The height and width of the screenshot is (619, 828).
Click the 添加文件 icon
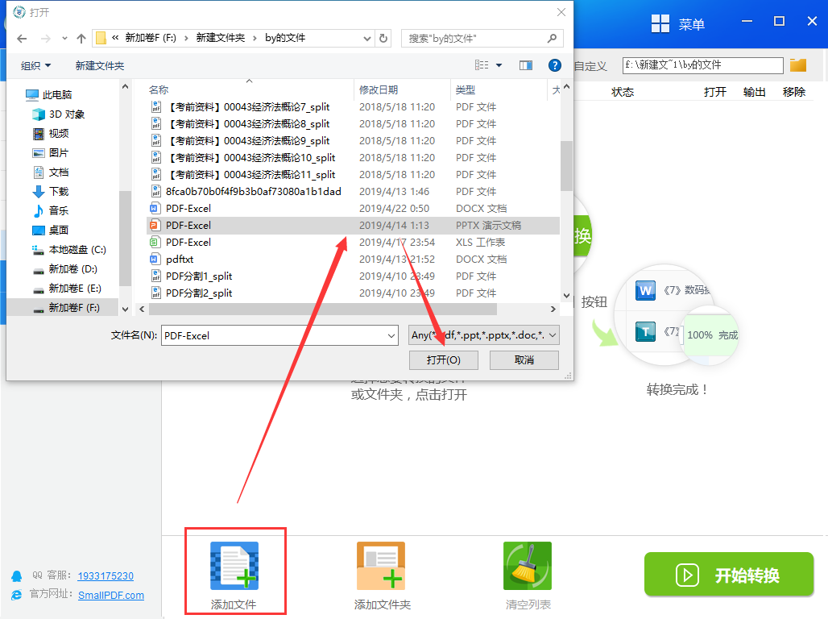(234, 566)
